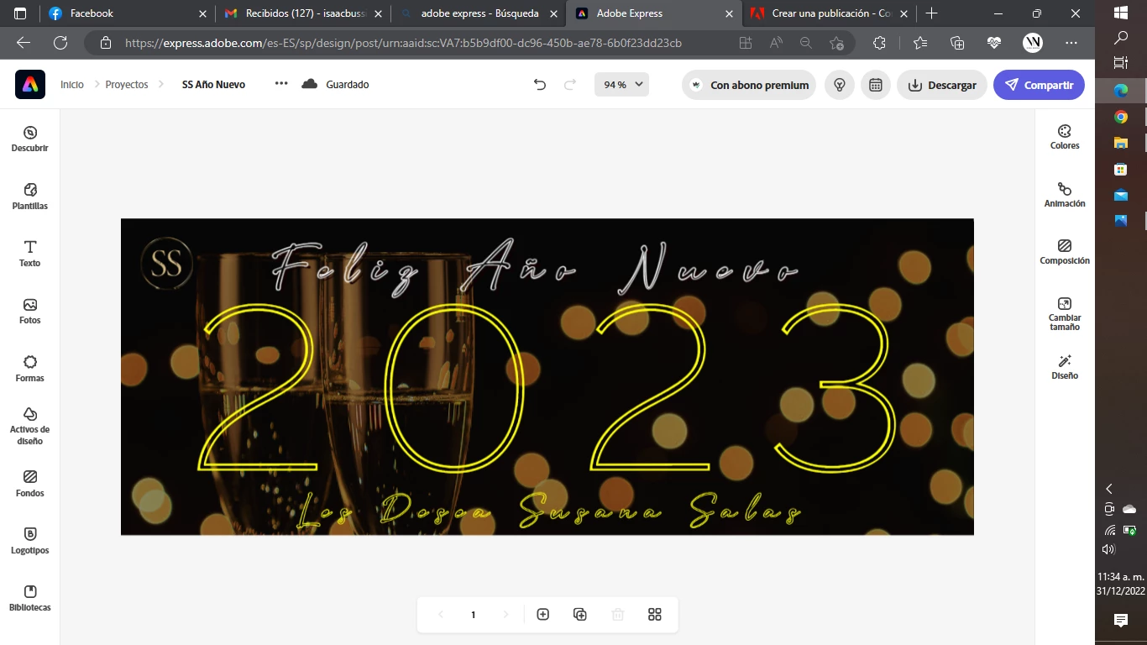Open the calendar scheduler icon

[876, 85]
